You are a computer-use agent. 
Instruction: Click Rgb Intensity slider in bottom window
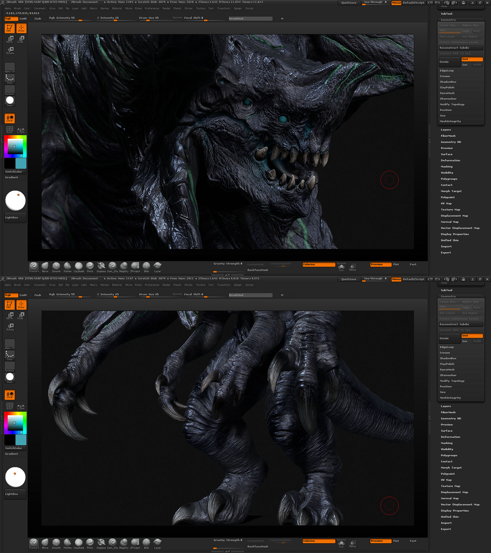(x=70, y=295)
